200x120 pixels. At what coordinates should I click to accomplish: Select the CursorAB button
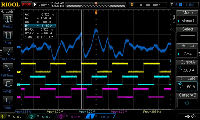coord(187,103)
